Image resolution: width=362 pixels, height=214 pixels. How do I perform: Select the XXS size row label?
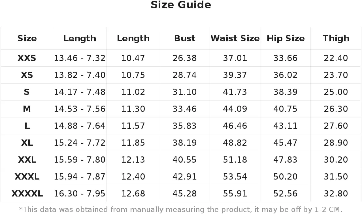click(x=27, y=58)
